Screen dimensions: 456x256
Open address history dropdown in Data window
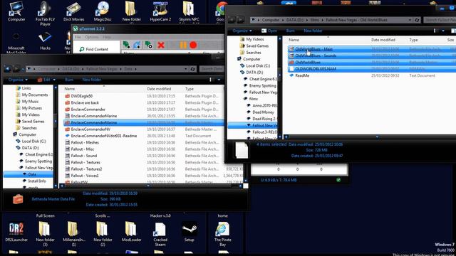coord(185,69)
